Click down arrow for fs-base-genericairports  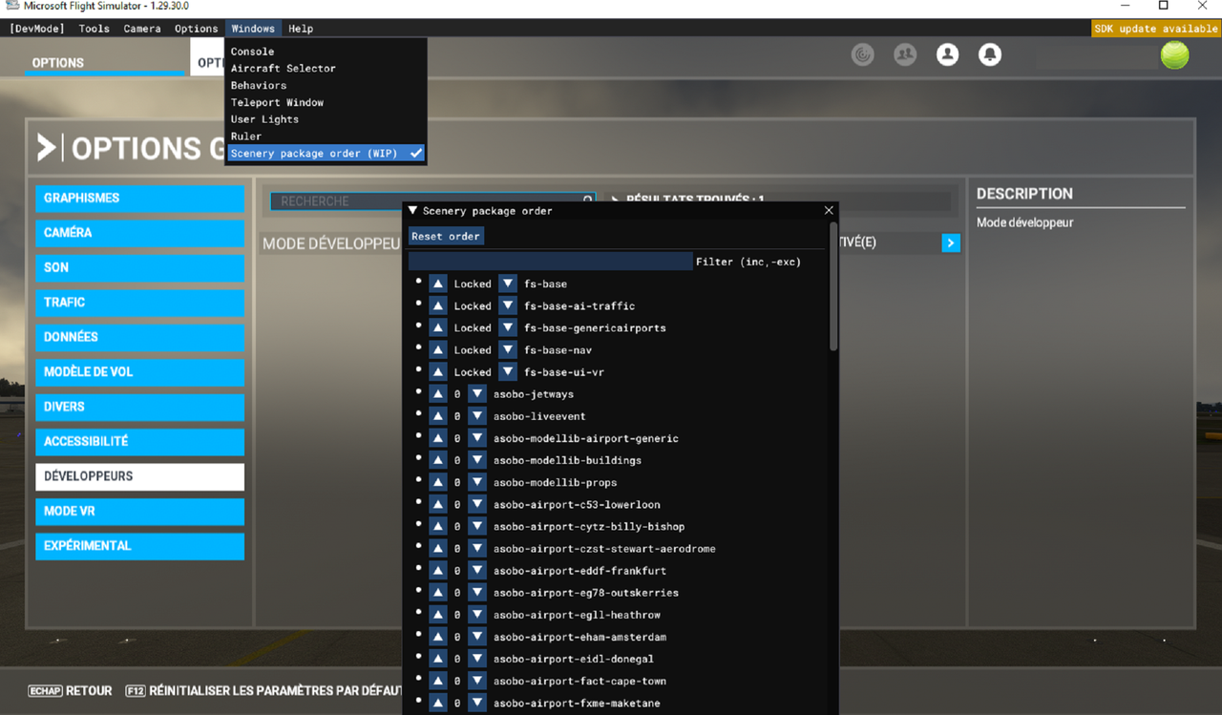(508, 327)
